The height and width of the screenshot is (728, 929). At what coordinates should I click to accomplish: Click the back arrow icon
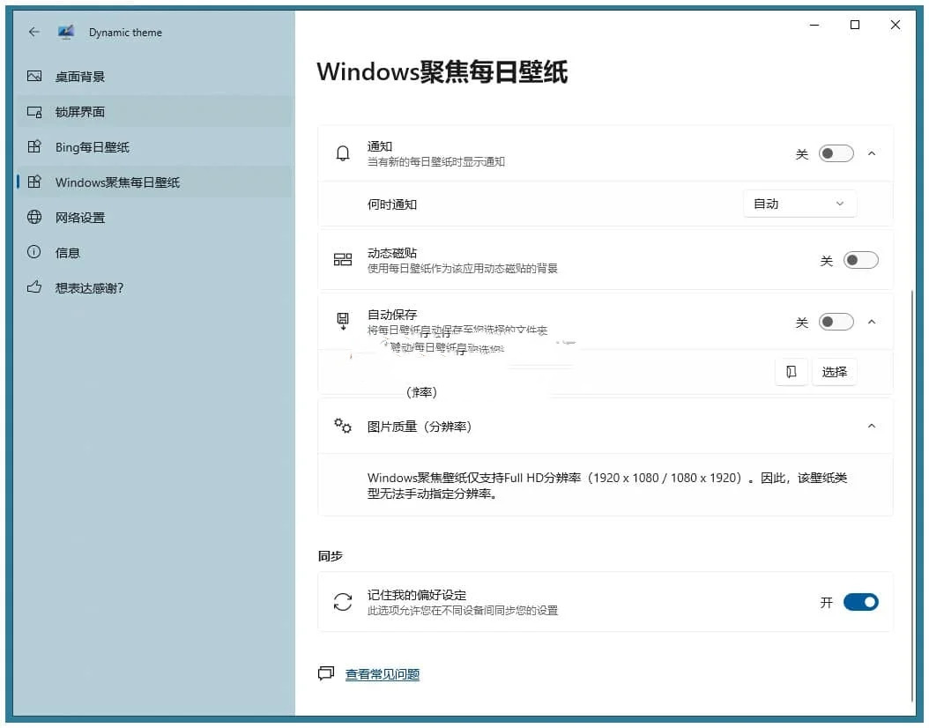(x=33, y=32)
